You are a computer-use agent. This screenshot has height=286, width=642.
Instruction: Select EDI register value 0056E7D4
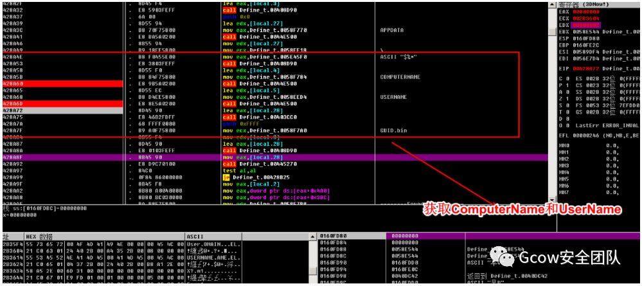click(585, 58)
